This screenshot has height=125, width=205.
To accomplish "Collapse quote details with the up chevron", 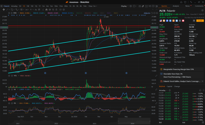I will [x=181, y=66].
